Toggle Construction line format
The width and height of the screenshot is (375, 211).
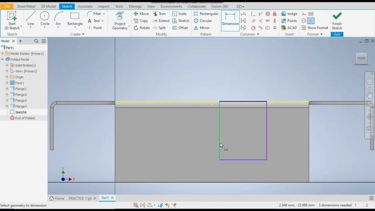[304, 14]
